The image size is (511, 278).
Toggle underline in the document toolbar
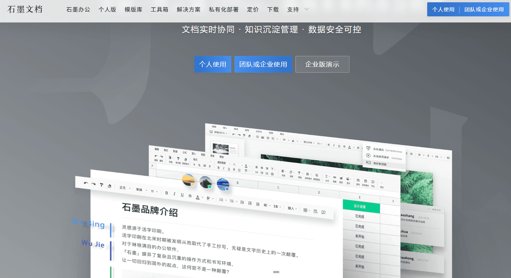point(182,195)
